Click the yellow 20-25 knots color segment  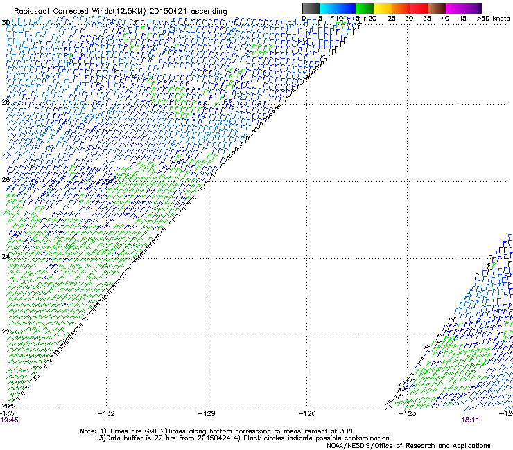(x=383, y=8)
